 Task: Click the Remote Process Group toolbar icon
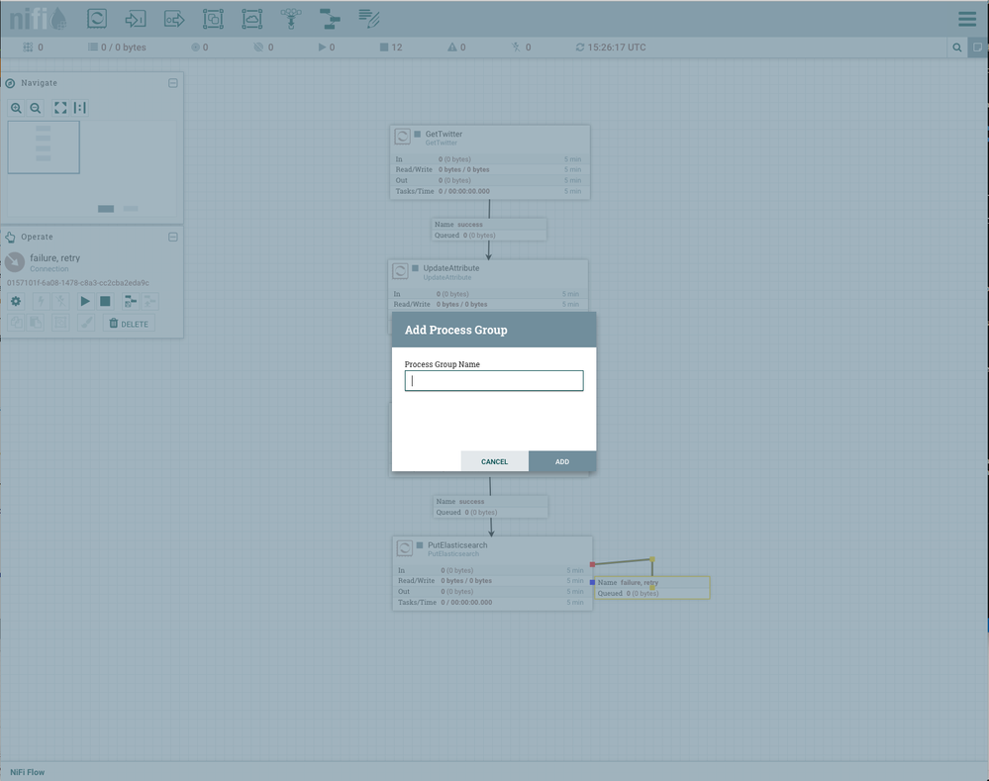pyautogui.click(x=250, y=18)
